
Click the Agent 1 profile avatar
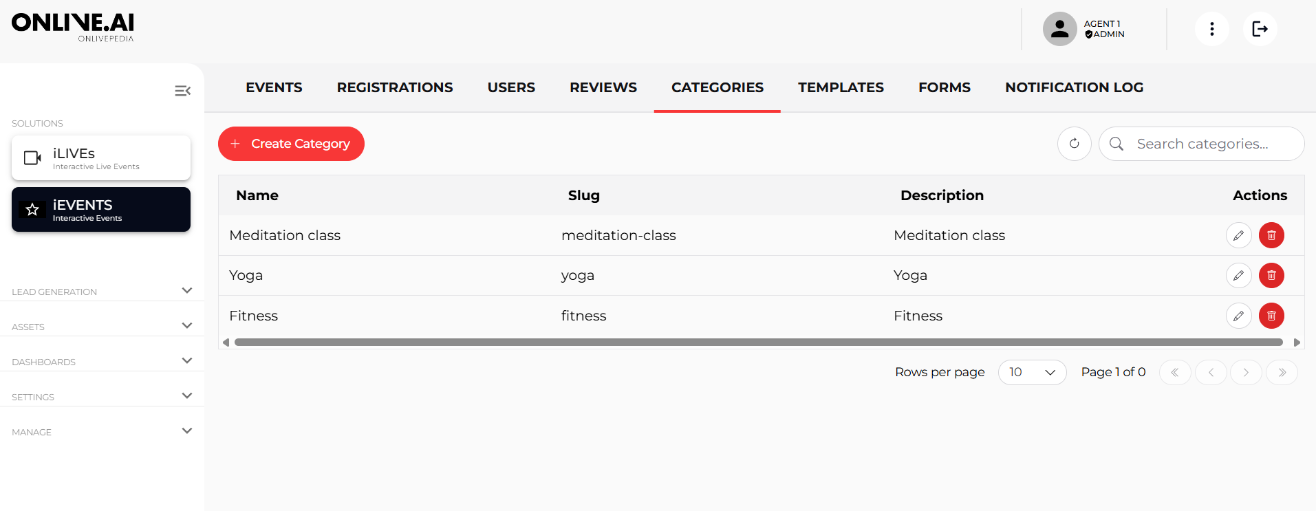click(x=1059, y=29)
